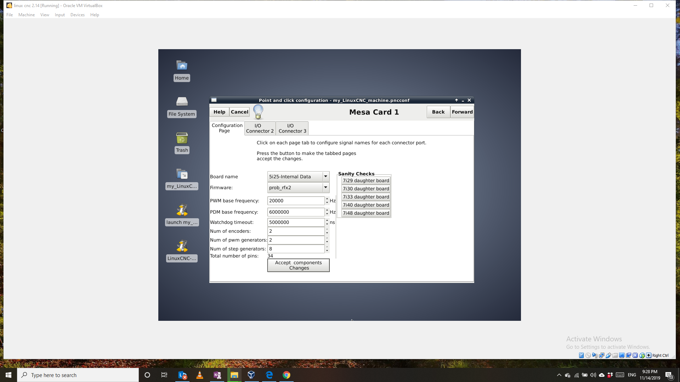
Task: Launch VLC media player from the taskbar
Action: coord(200,375)
